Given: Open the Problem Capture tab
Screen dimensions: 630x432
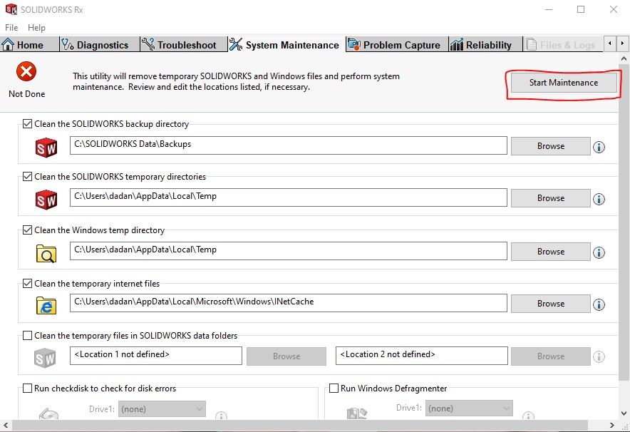Looking at the screenshot, I should [x=397, y=44].
